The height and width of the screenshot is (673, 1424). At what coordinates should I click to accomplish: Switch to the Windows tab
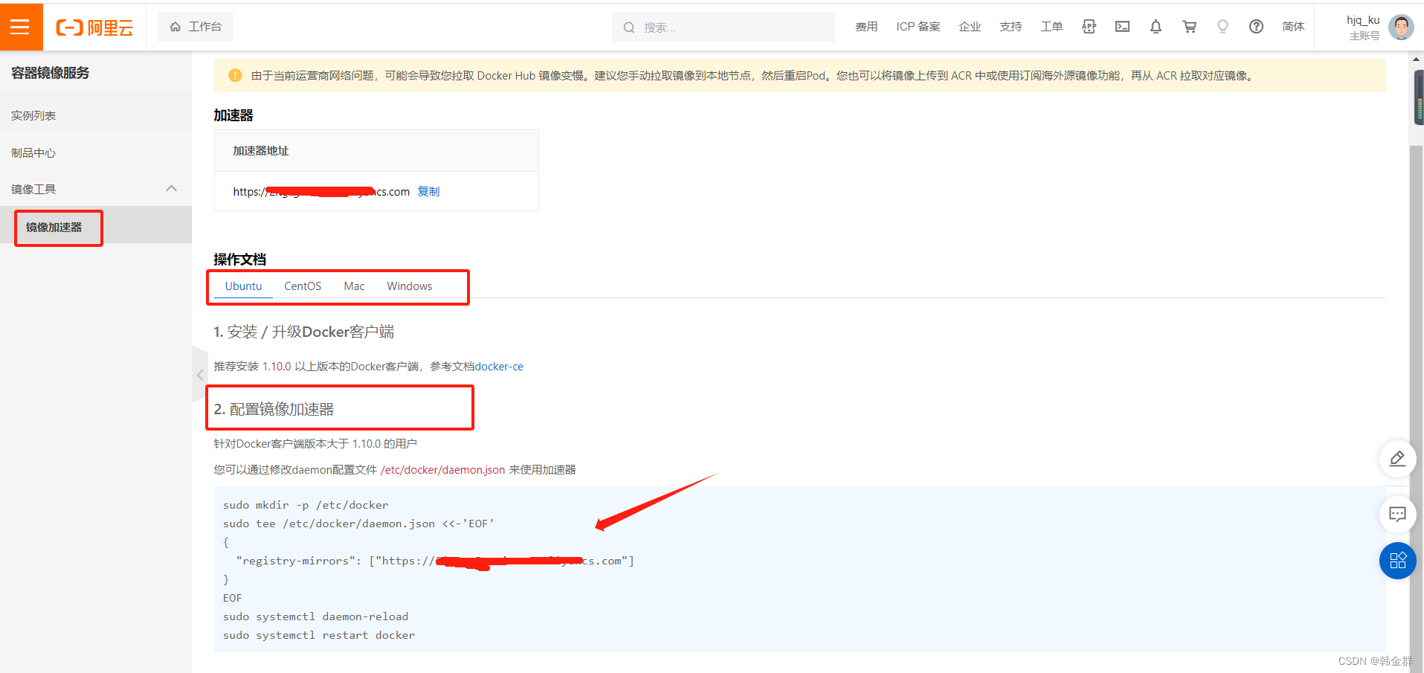(409, 286)
